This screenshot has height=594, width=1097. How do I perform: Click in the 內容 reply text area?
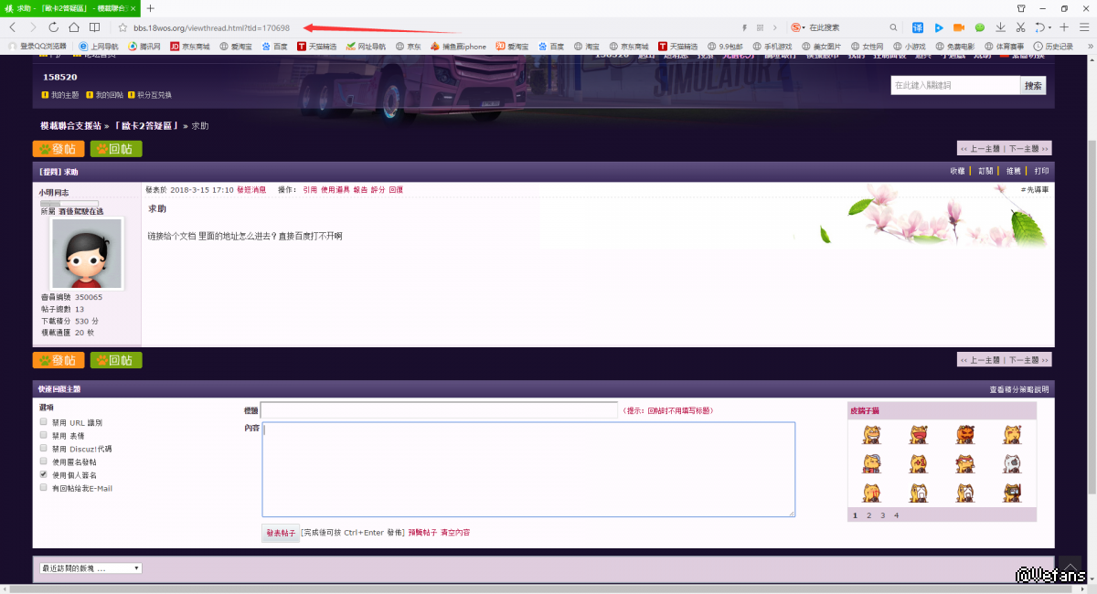527,469
